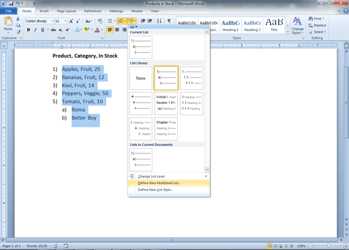Click the Increase Indent icon
The height and width of the screenshot is (250, 349).
point(150,21)
